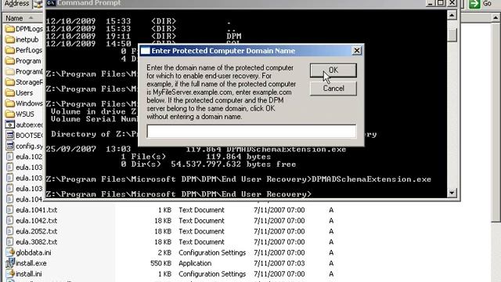Select the Windows folder icon

click(10, 103)
